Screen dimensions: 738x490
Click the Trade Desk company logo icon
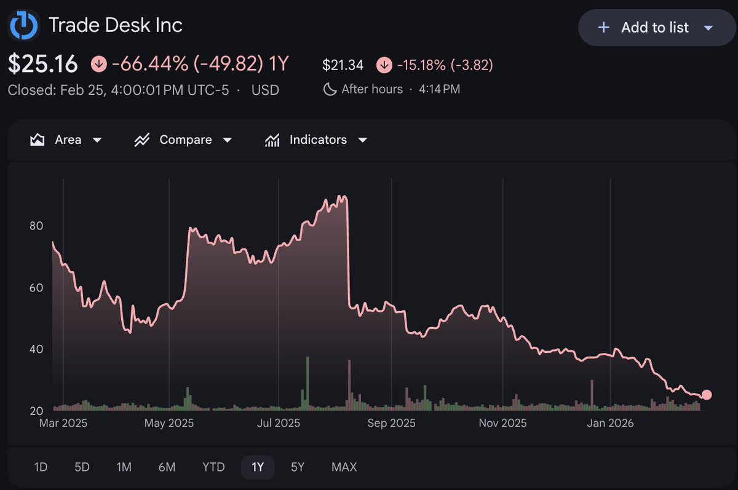24,26
